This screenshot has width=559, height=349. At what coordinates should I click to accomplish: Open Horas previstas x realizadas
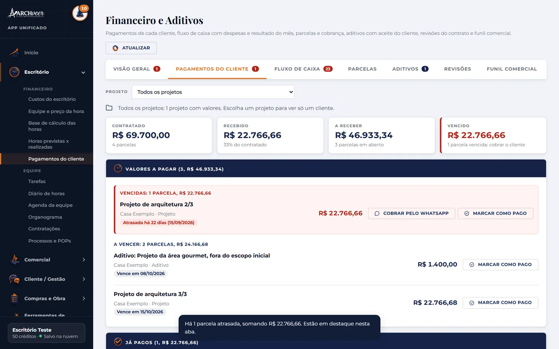click(48, 144)
